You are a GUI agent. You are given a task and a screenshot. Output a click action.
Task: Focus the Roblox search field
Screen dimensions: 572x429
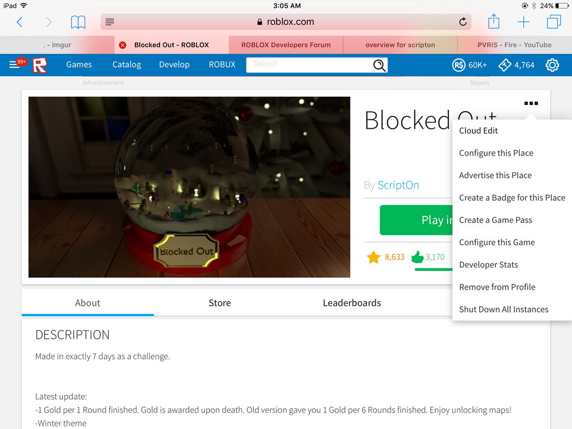pyautogui.click(x=309, y=65)
